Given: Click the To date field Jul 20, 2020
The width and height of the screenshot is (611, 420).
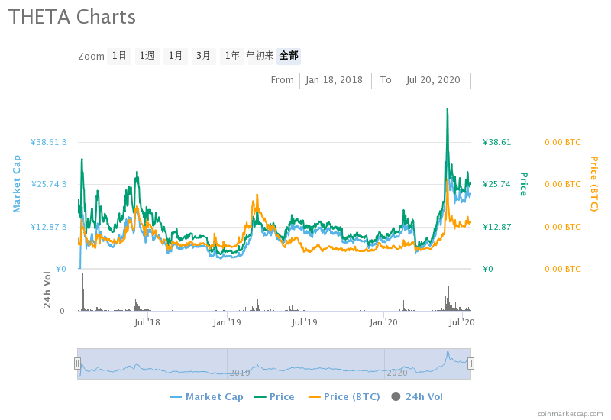Looking at the screenshot, I should coord(435,81).
